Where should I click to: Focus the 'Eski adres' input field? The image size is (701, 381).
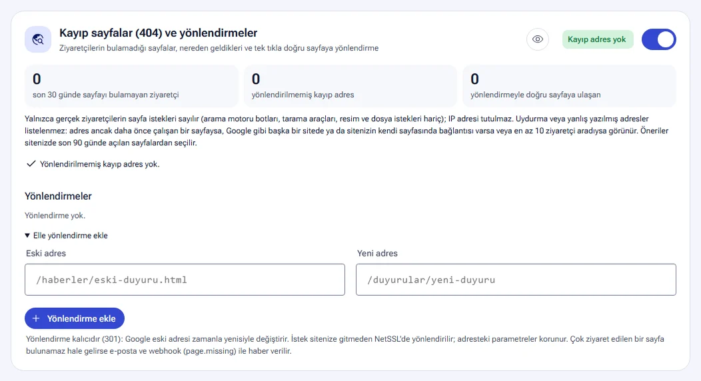(185, 280)
